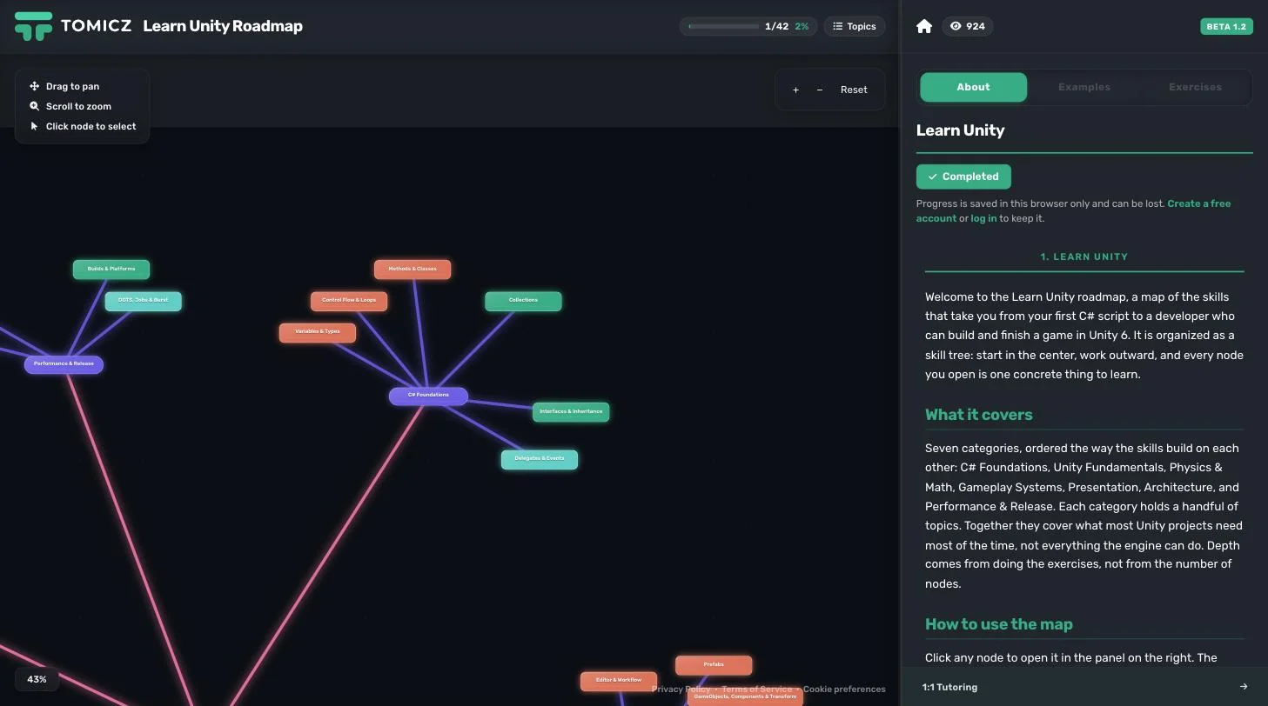Click the eye views counter 924
Screen dimensions: 1268x706
[x=967, y=26]
